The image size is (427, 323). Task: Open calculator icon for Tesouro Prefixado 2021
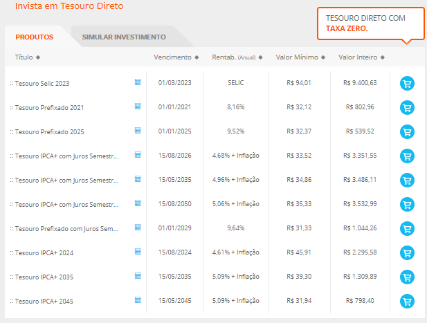click(x=138, y=106)
